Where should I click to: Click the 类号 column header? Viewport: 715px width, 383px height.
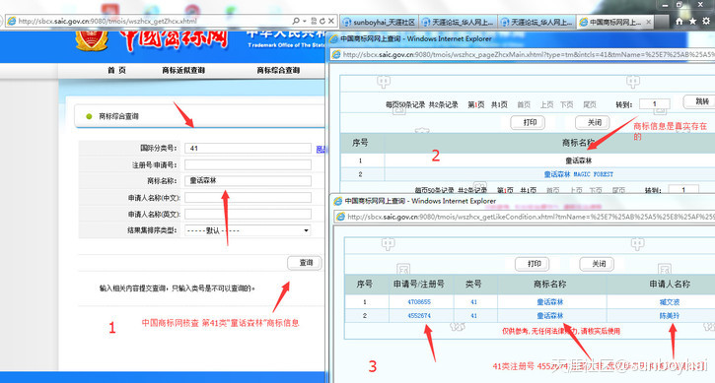473,285
